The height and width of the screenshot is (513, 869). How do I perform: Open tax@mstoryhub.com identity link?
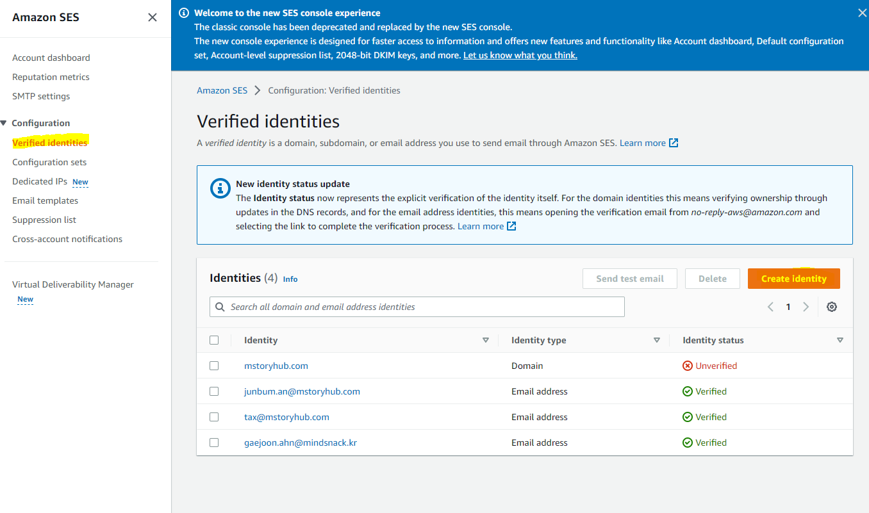286,417
